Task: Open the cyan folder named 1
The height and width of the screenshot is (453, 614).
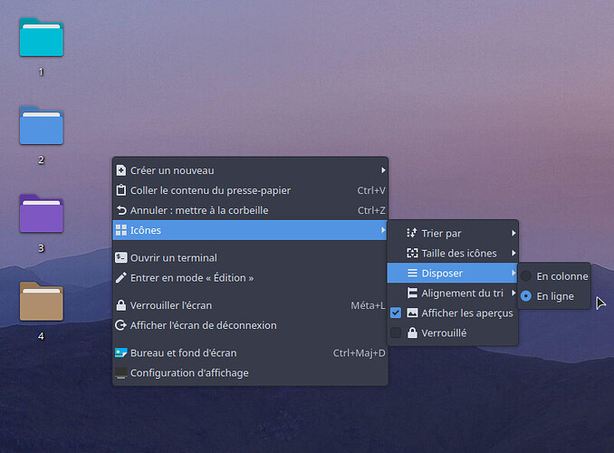Action: tap(41, 38)
